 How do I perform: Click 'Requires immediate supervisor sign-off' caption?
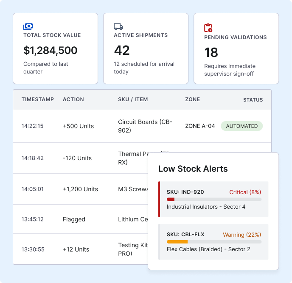click(230, 70)
